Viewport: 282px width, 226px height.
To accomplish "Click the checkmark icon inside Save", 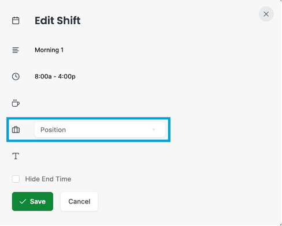I will (23, 201).
